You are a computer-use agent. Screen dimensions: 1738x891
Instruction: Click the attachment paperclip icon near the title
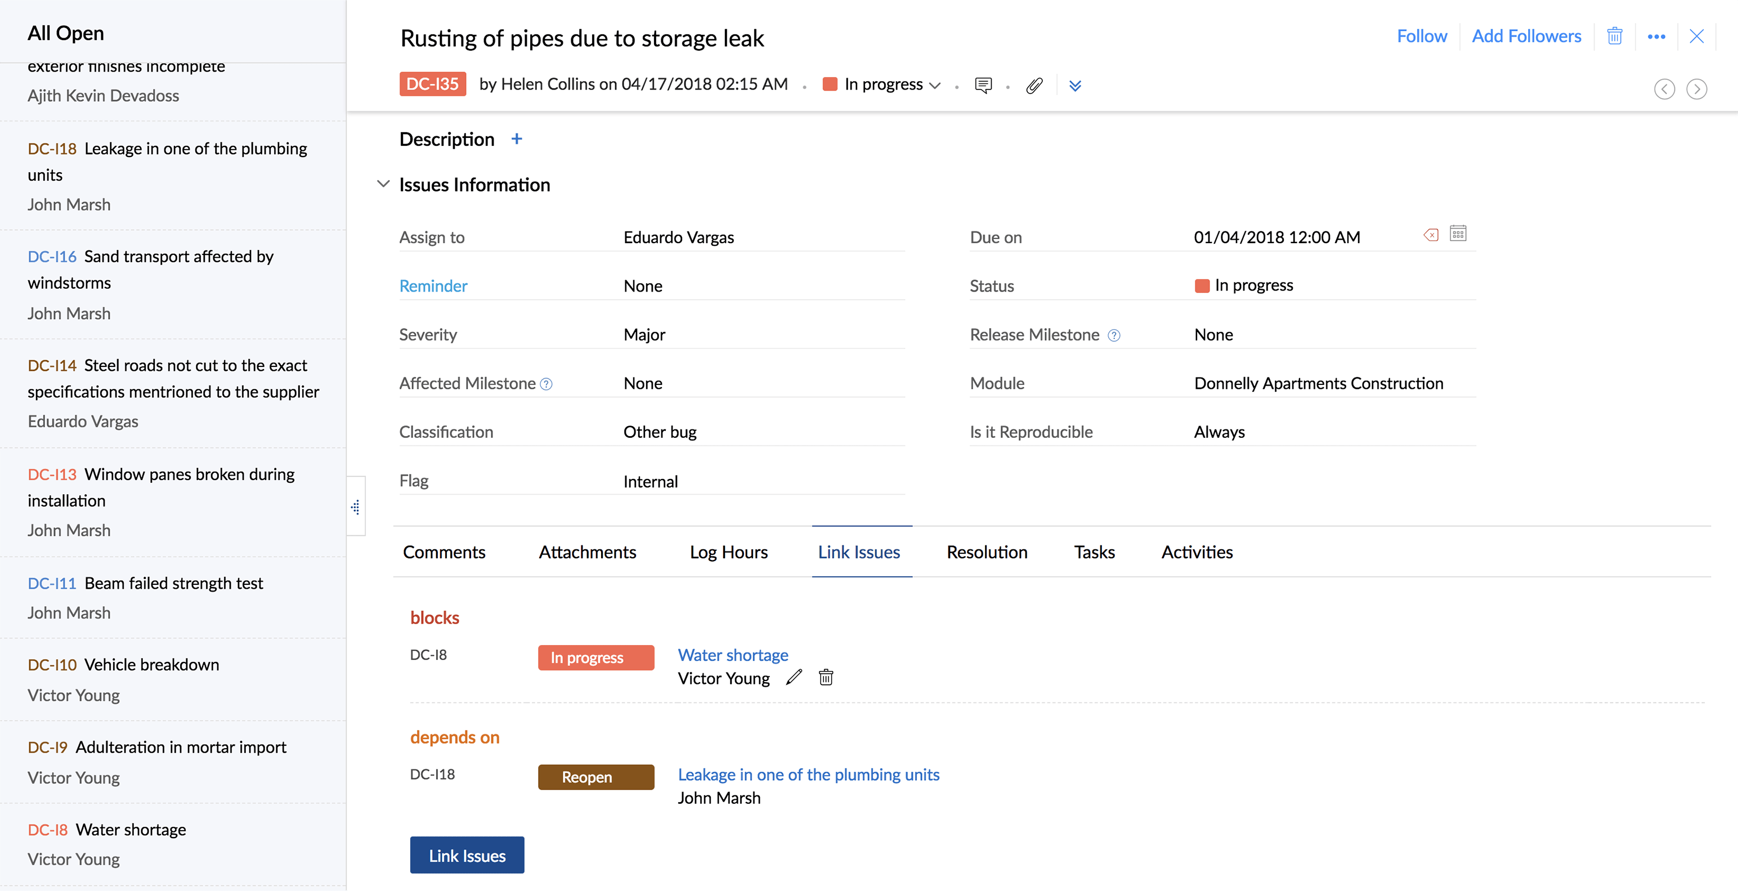pyautogui.click(x=1034, y=85)
